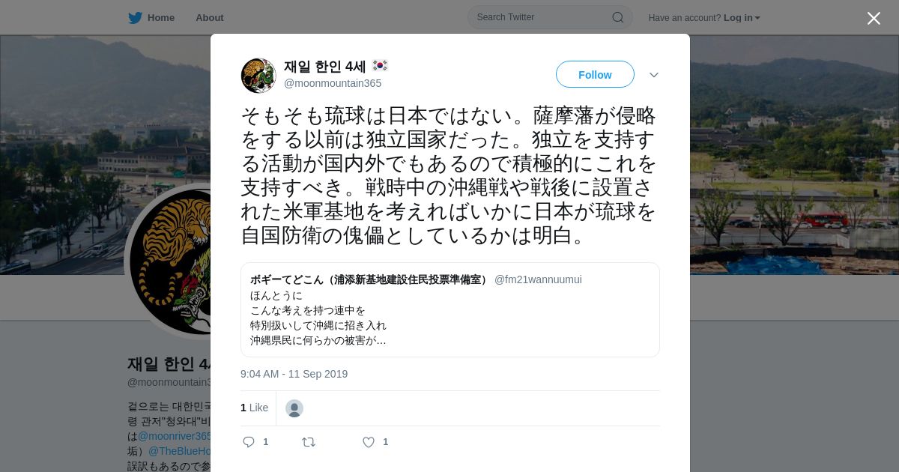
Task: Close the tweet overlay with the X
Action: (x=874, y=18)
